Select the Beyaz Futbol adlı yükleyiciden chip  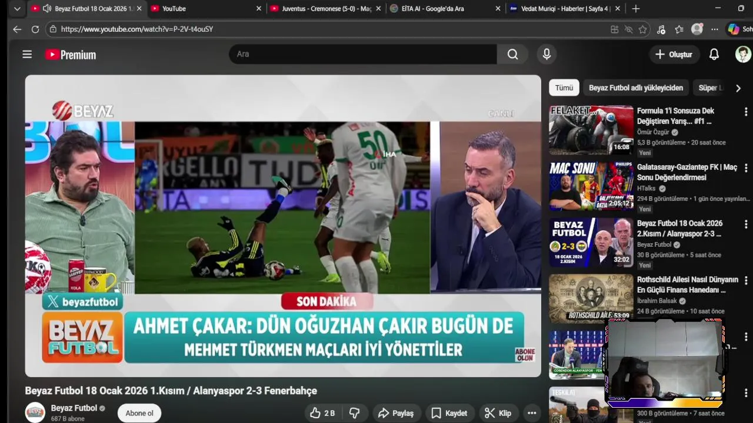point(636,88)
